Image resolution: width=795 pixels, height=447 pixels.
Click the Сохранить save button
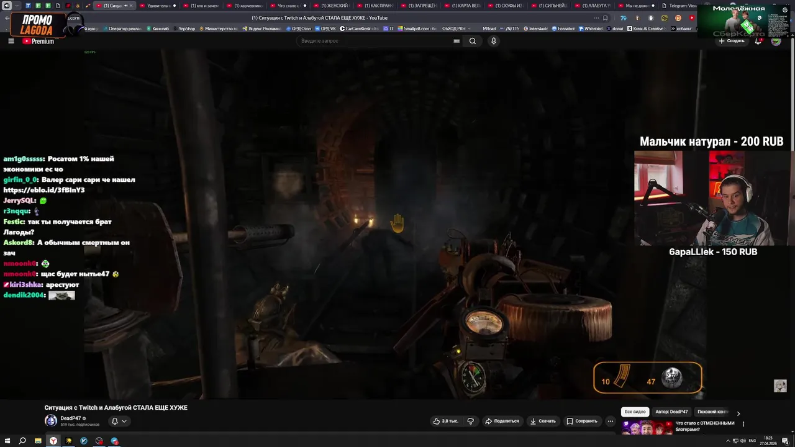click(582, 421)
